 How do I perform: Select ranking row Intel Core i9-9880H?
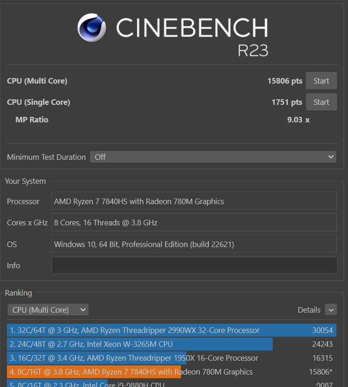[172, 383]
